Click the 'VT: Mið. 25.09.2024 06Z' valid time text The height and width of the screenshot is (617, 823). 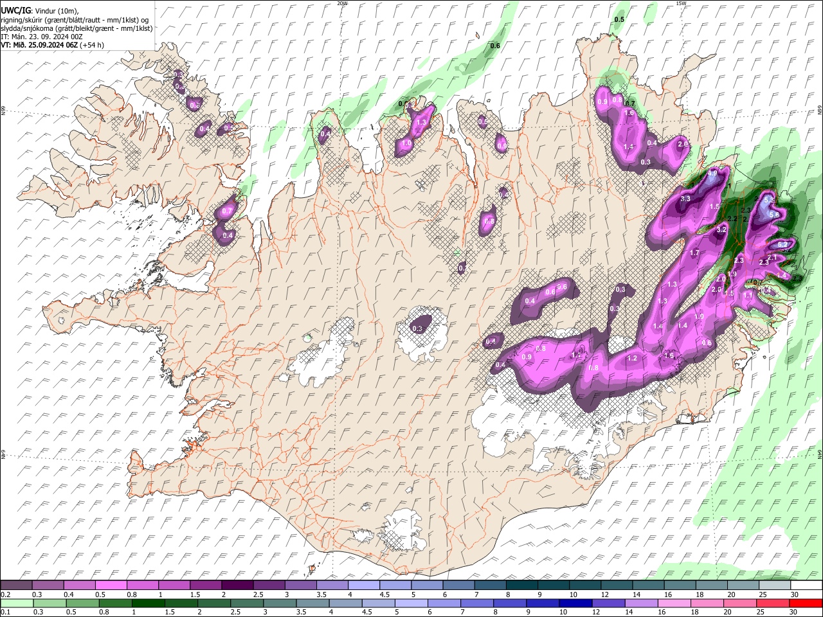coord(39,45)
